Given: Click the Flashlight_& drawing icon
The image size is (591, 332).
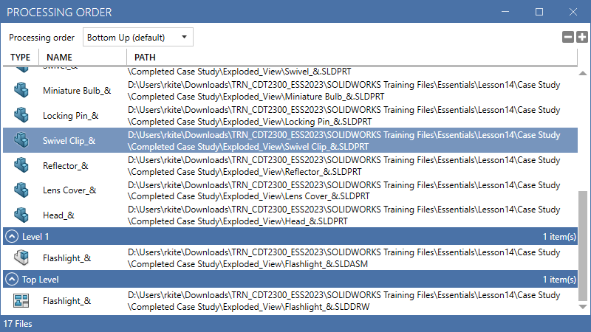Looking at the screenshot, I should point(21,300).
